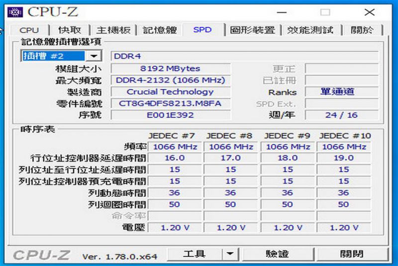This screenshot has width=398, height=266.
Task: Switch to the 效能測試 tab
Action: [310, 30]
